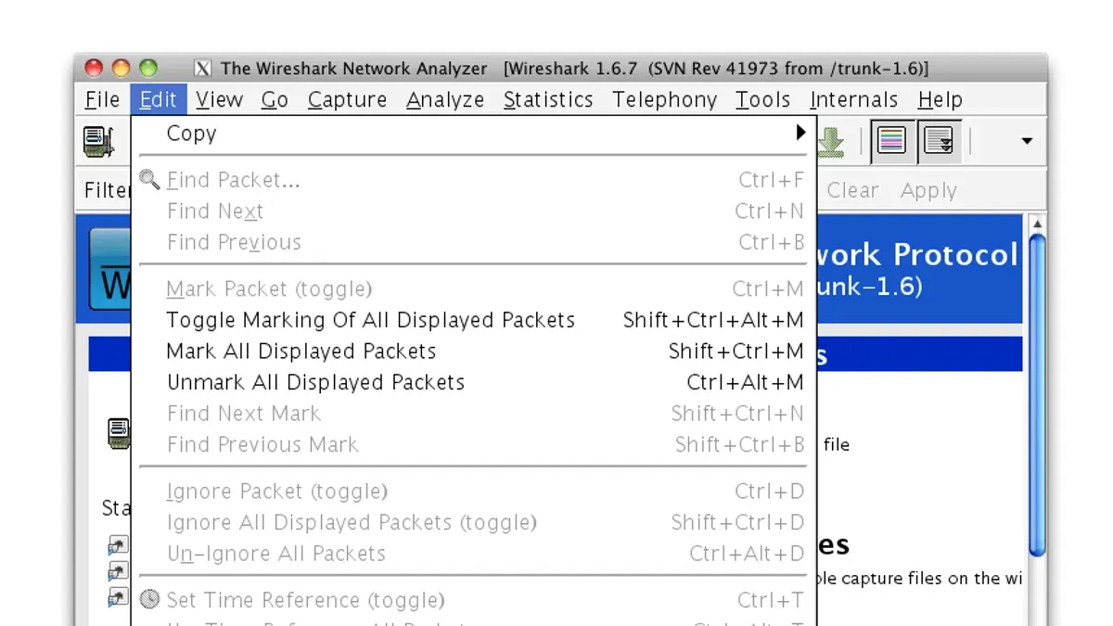Select Unmark All Displayed Packets
Viewport: 1113px width, 626px height.
pos(473,383)
